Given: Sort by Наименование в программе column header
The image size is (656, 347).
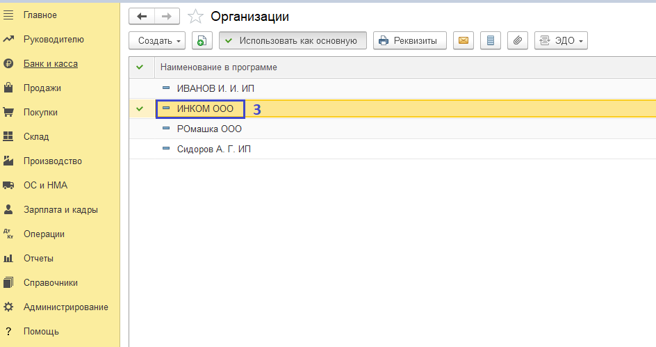Looking at the screenshot, I should coord(218,67).
